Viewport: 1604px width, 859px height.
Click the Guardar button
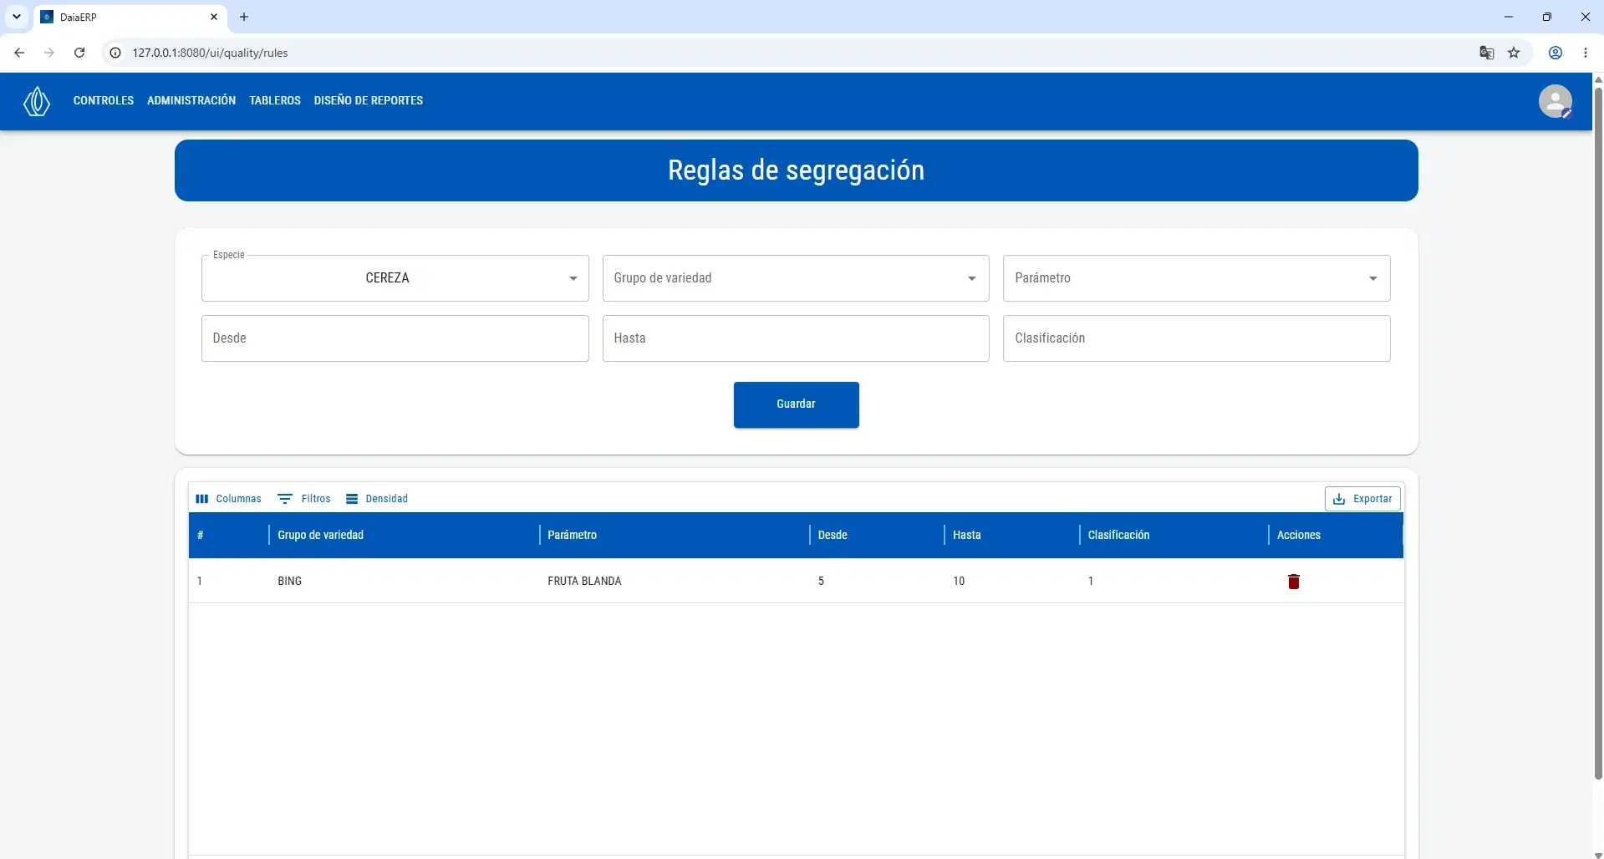(x=796, y=404)
